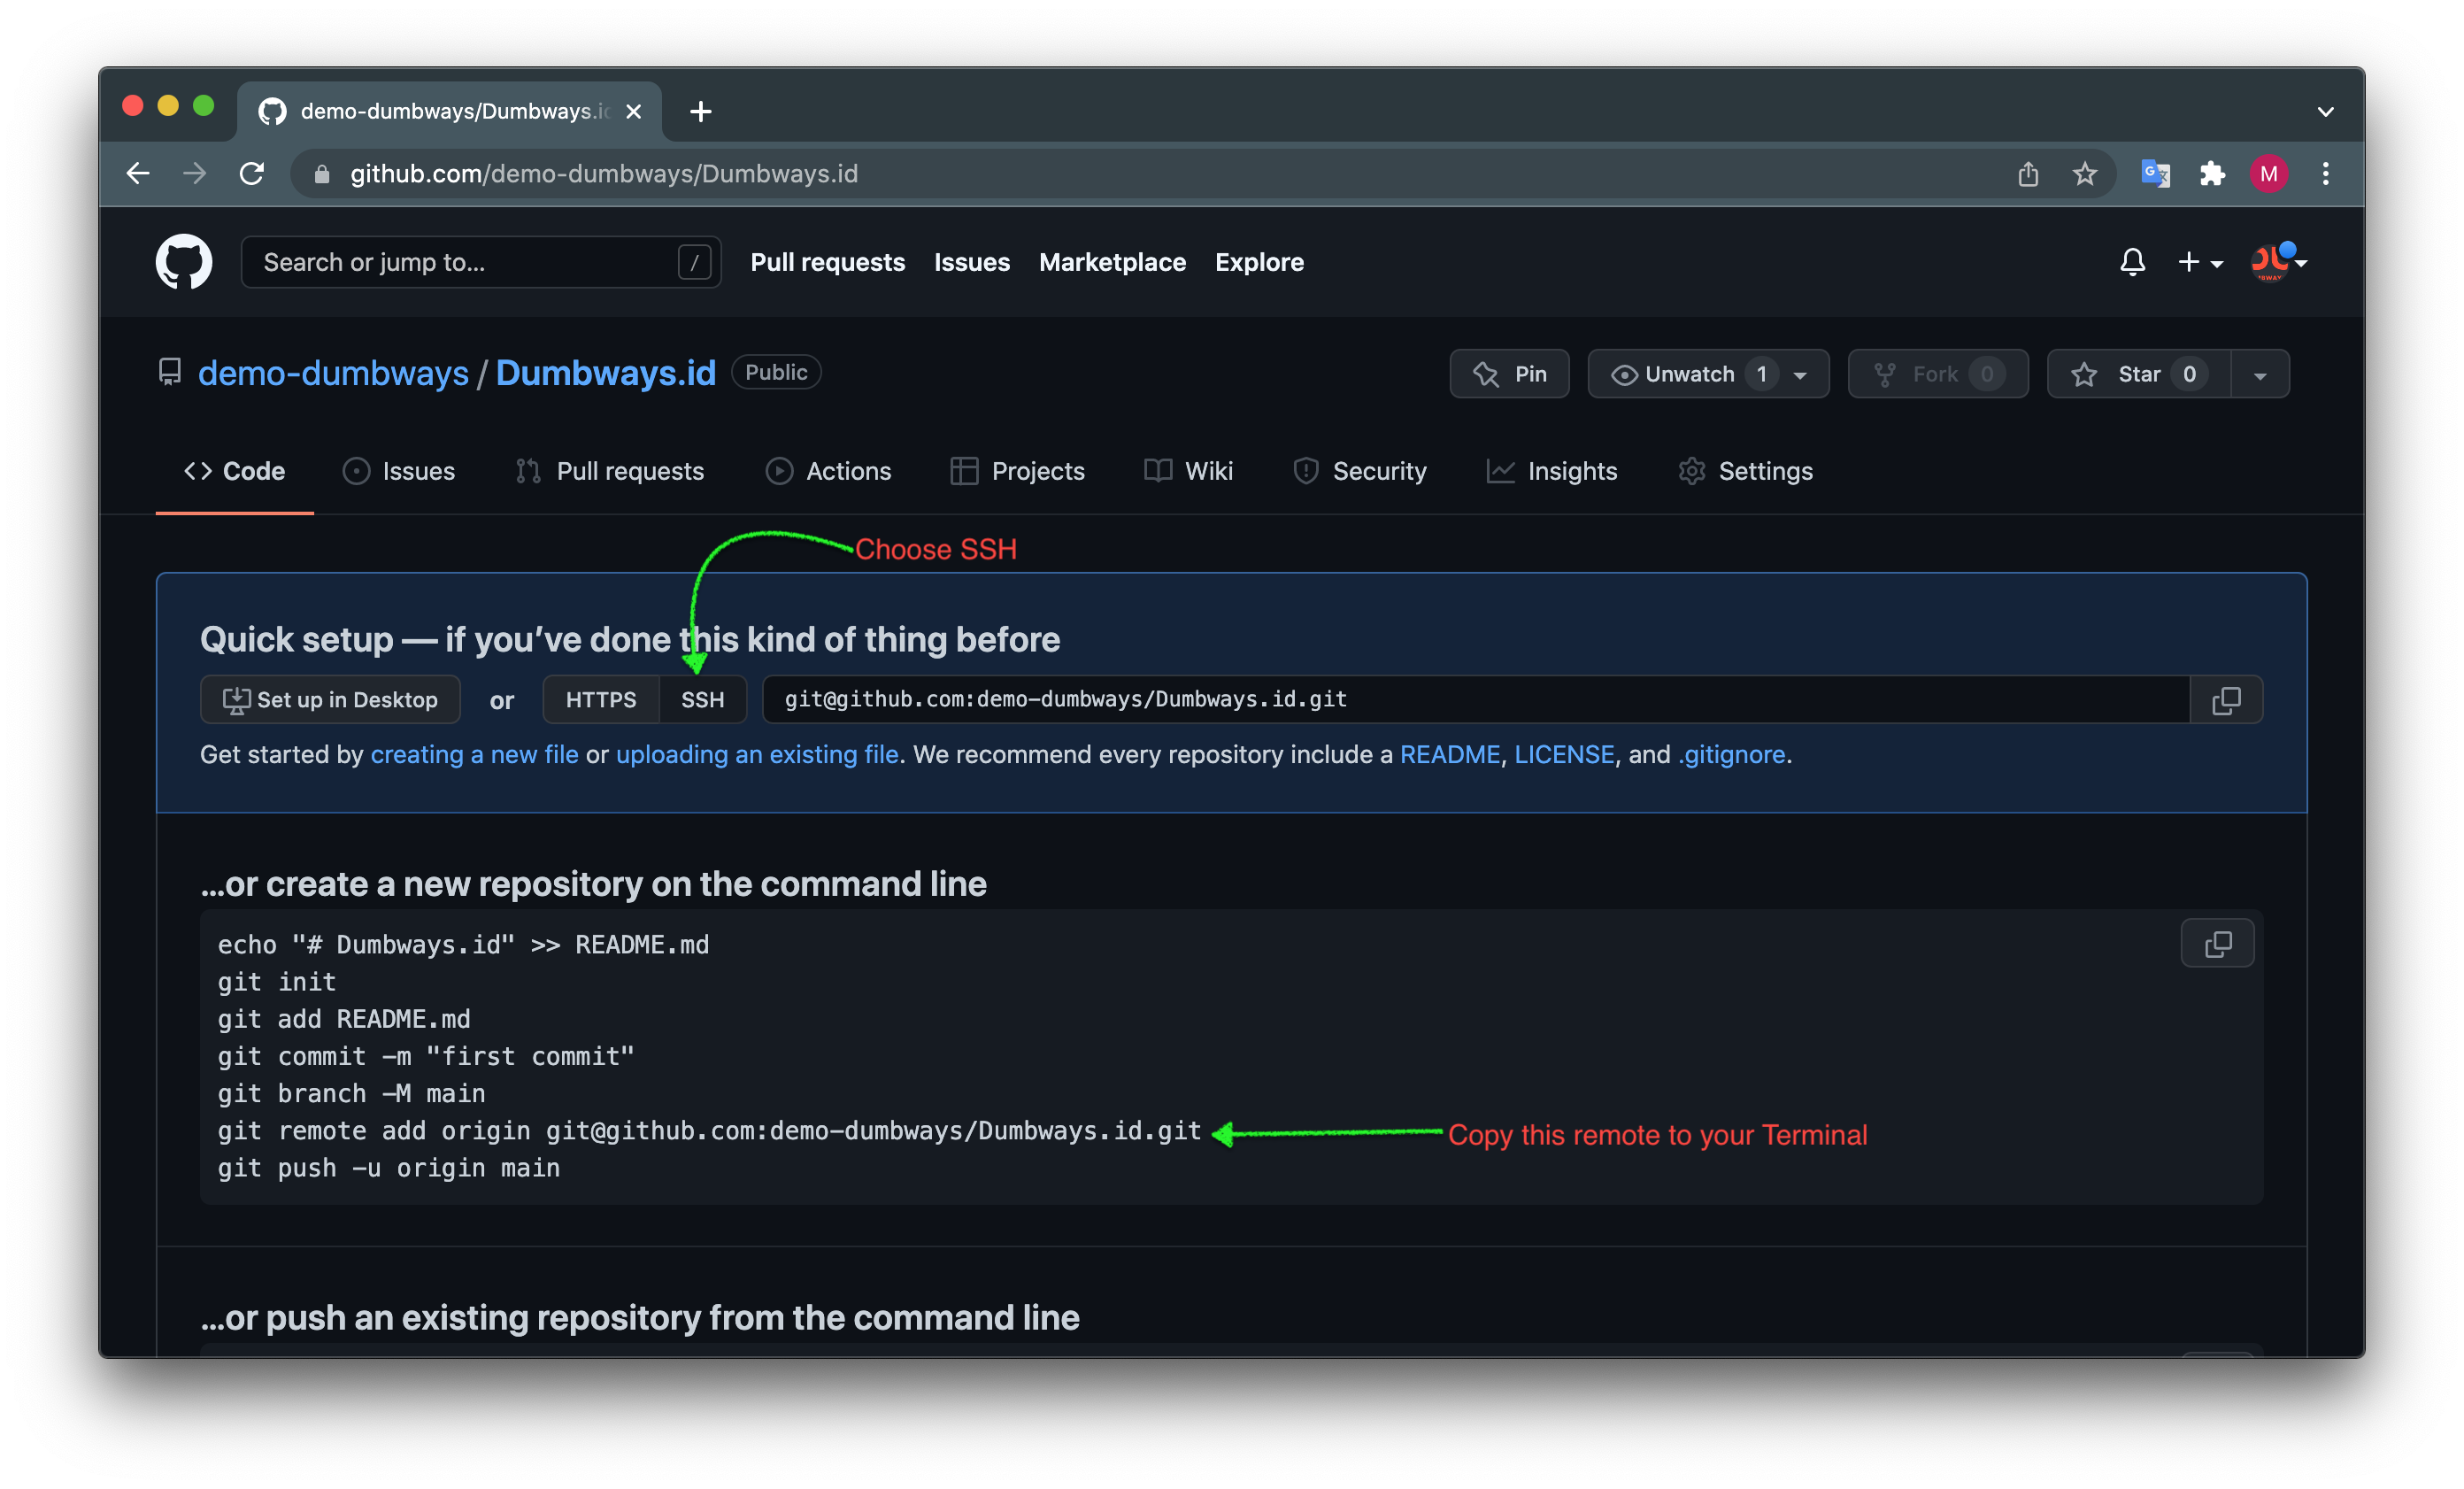Click the Search or jump to field

481,262
